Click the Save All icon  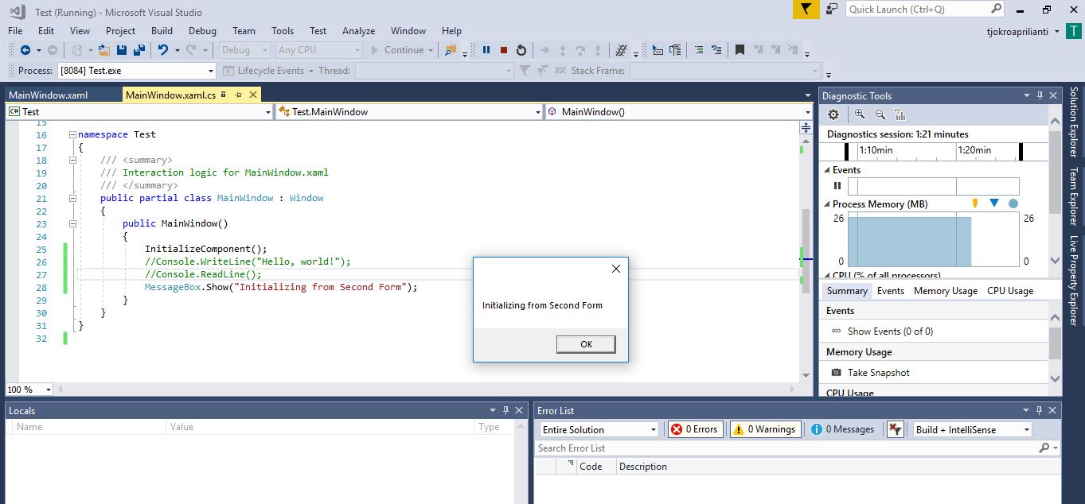[139, 49]
